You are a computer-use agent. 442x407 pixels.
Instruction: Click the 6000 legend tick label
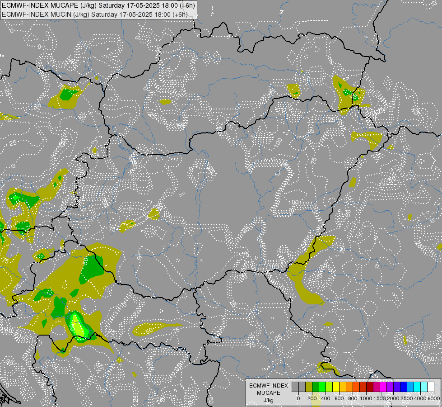click(x=434, y=398)
